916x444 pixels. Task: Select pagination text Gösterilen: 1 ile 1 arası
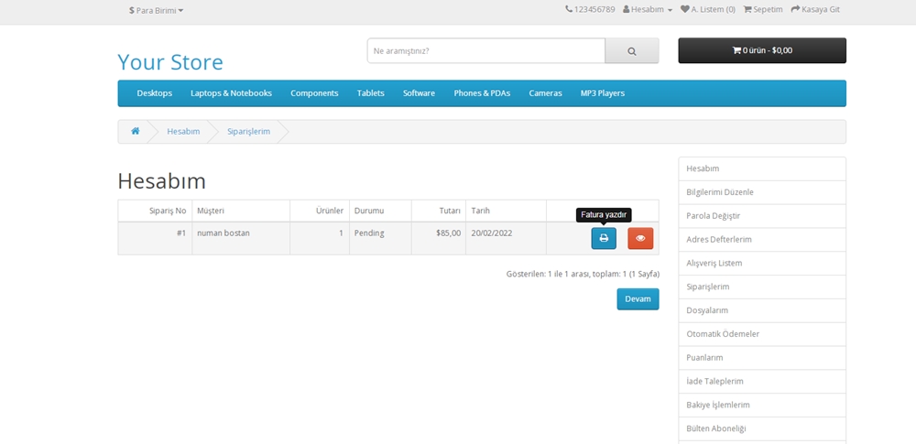548,274
